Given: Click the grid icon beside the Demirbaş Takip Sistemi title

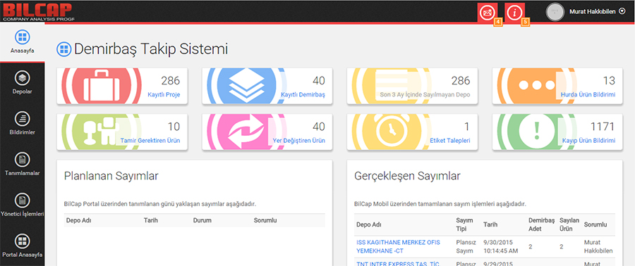Looking at the screenshot, I should tap(64, 49).
